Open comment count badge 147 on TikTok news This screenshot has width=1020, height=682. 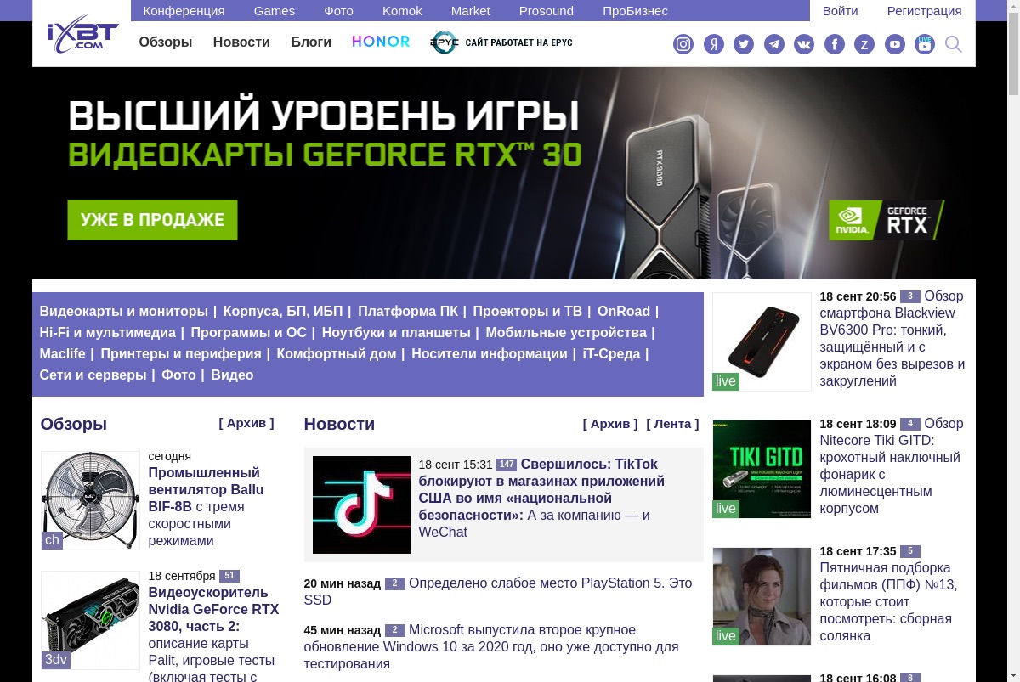click(507, 465)
